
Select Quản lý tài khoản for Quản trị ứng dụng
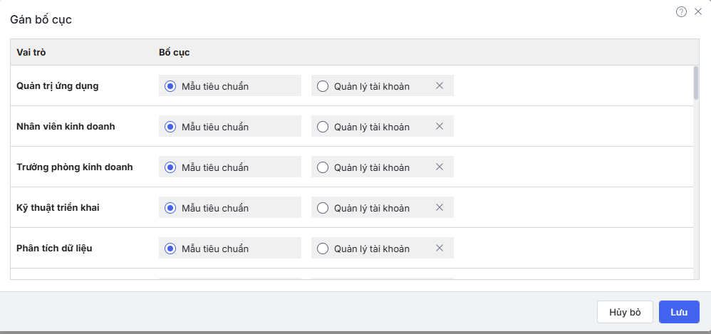pos(323,86)
